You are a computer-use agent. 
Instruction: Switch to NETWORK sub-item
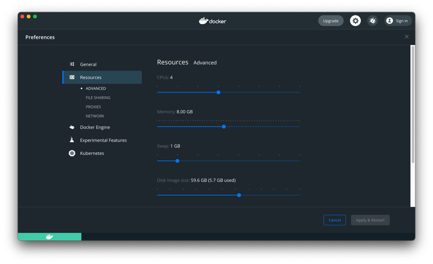95,116
